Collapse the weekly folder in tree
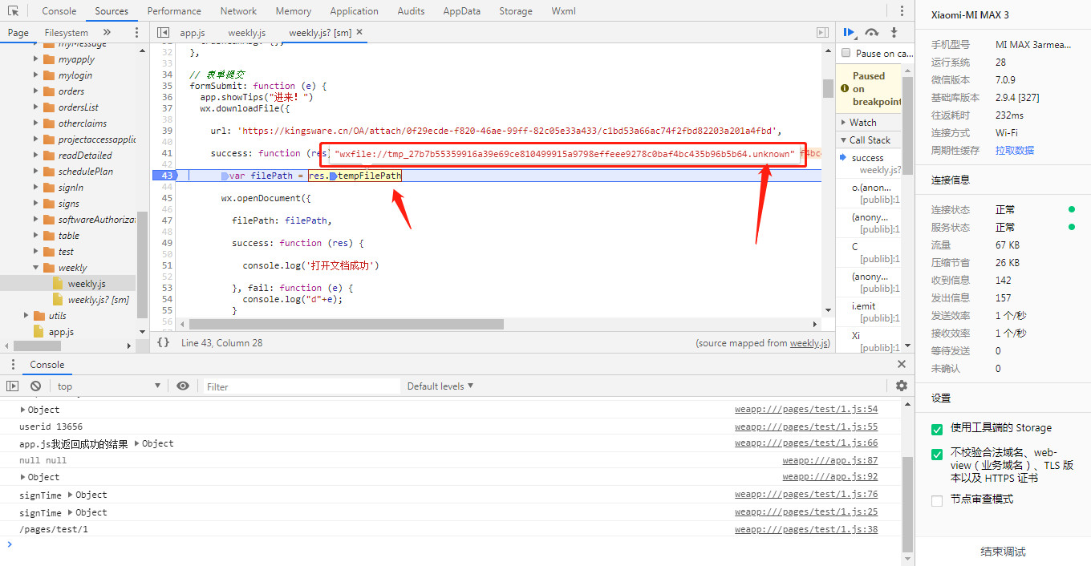Screen dimensions: 1091x566 pos(36,268)
